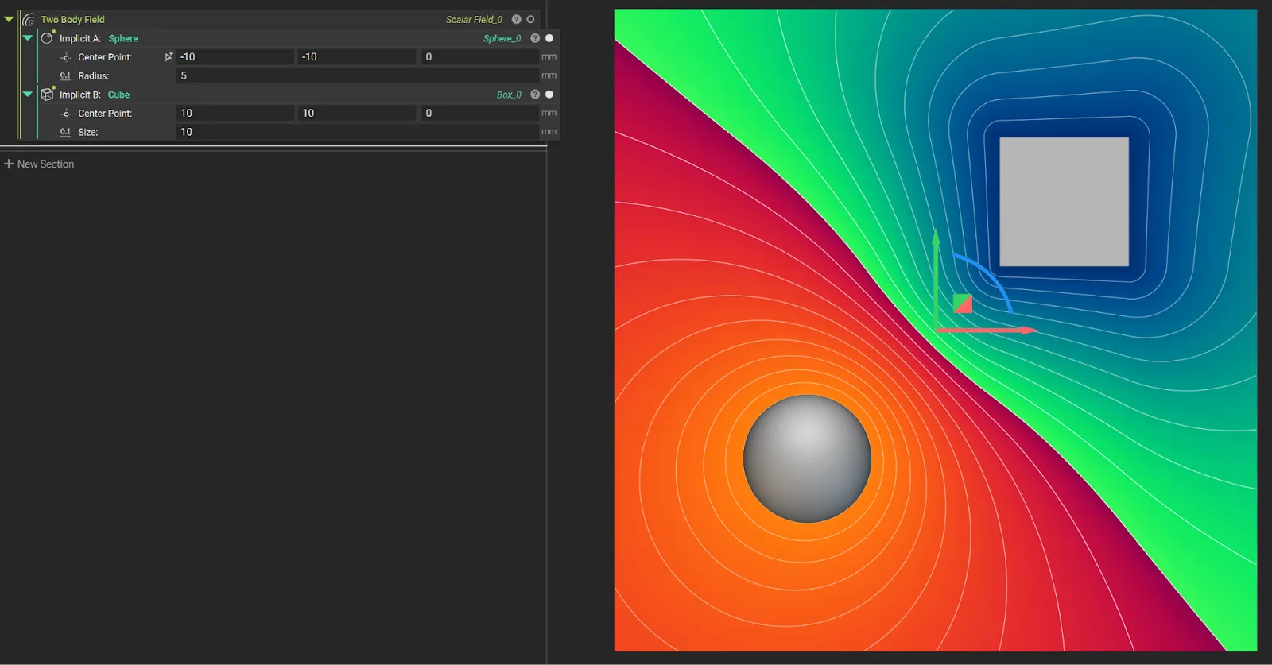Open help for the Sphere_0 block
The height and width of the screenshot is (665, 1272).
[x=535, y=38]
